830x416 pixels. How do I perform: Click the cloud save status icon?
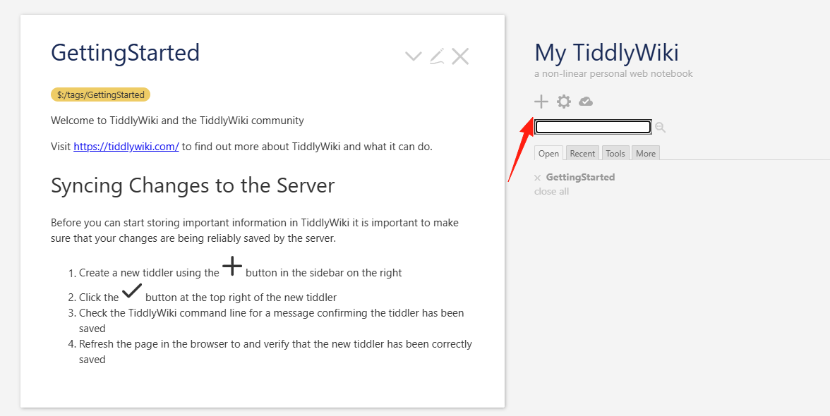(586, 102)
